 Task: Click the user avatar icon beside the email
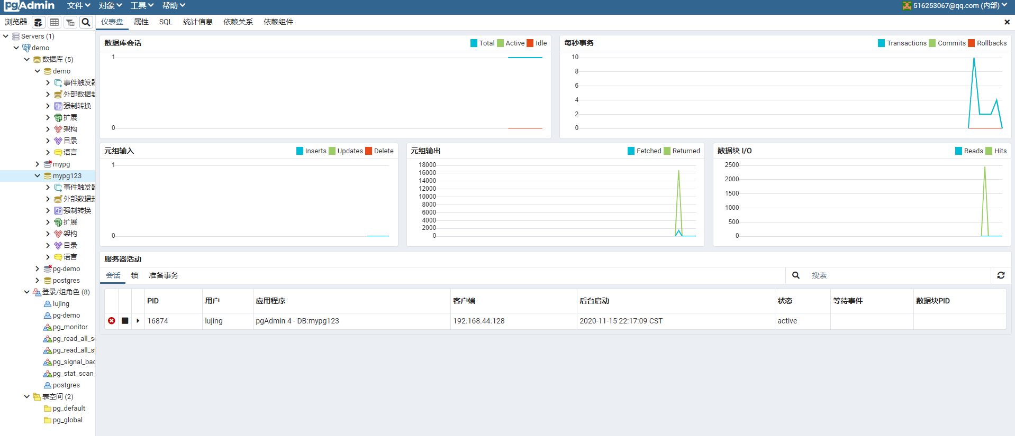pyautogui.click(x=907, y=6)
